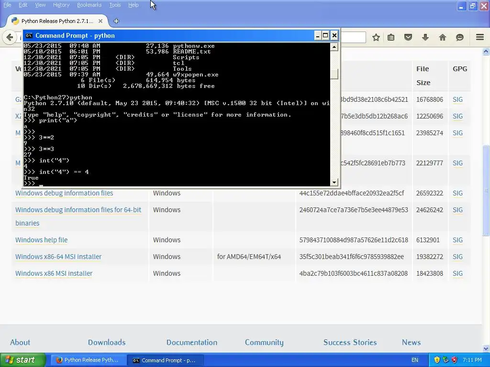Switch to Python Release taskbar button
Viewport: 490px width, 367px height.
click(x=89, y=360)
